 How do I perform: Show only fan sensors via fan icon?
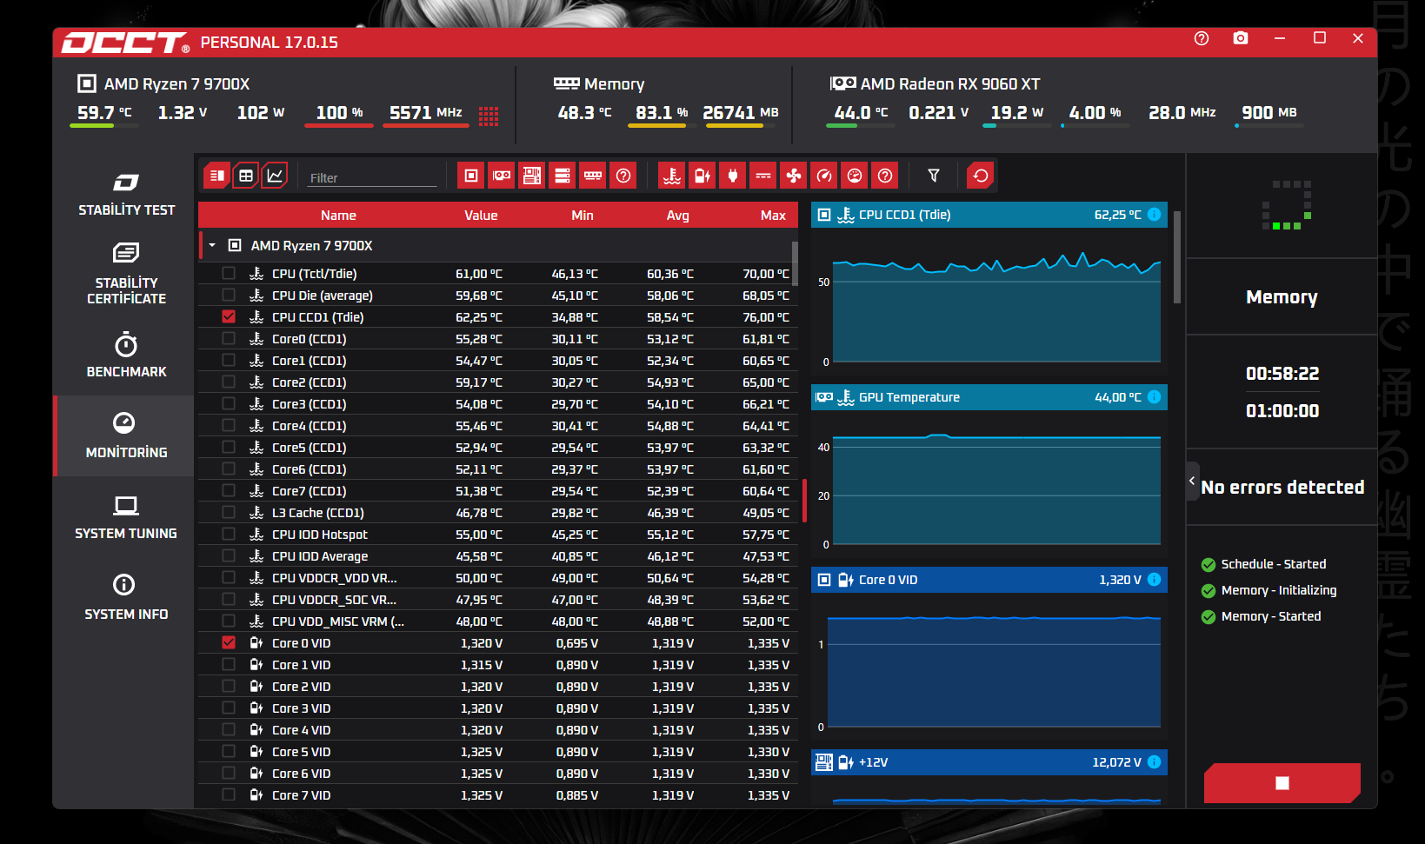pos(794,176)
